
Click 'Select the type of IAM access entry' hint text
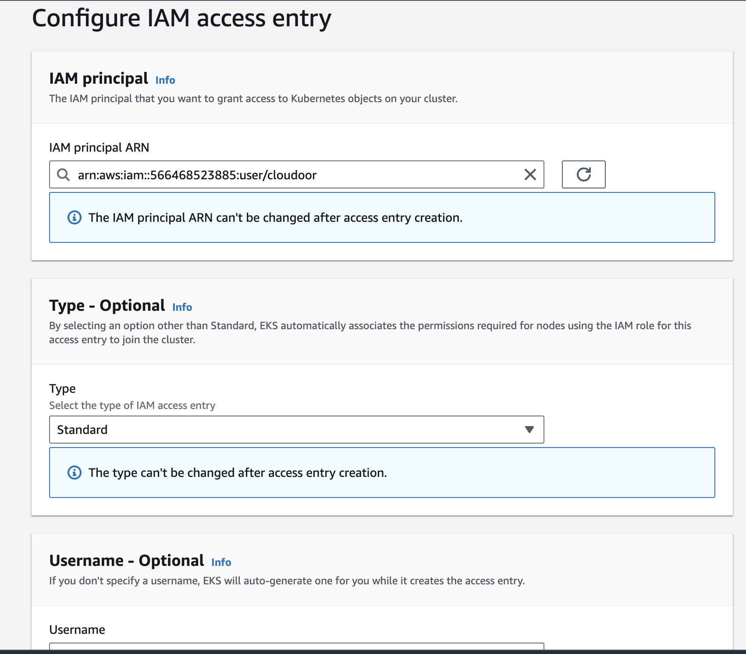pos(132,405)
